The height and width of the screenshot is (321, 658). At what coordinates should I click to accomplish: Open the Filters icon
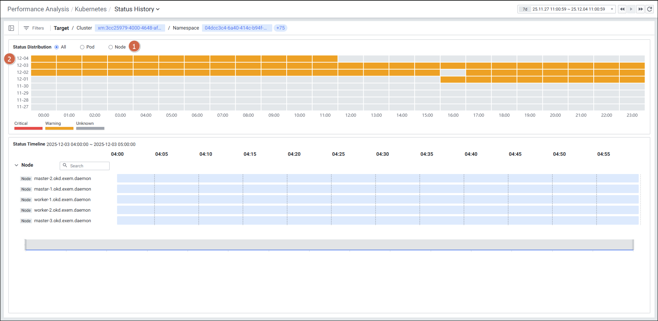(x=26, y=28)
